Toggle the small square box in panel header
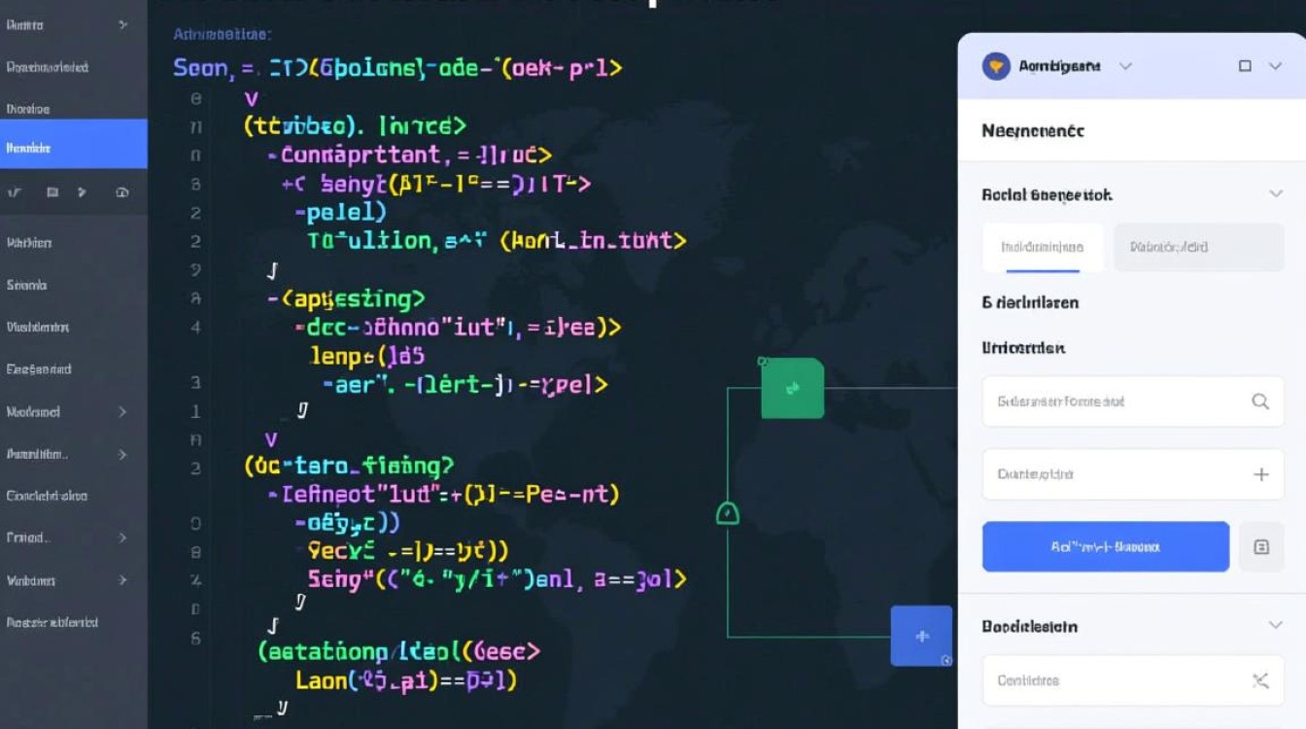This screenshot has height=729, width=1306. 1245,66
